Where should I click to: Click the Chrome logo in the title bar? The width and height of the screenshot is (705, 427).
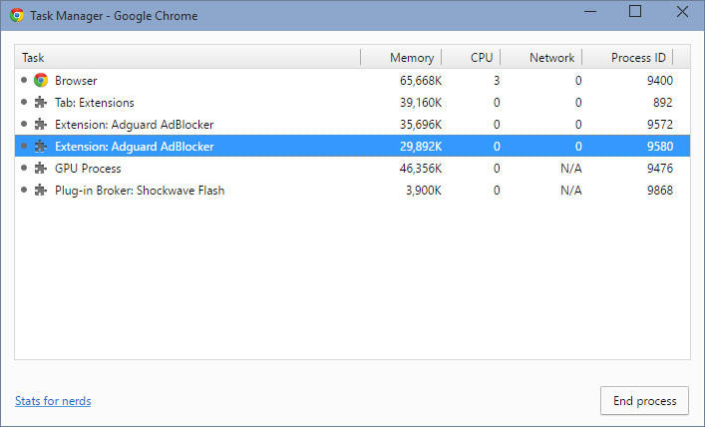tap(17, 15)
